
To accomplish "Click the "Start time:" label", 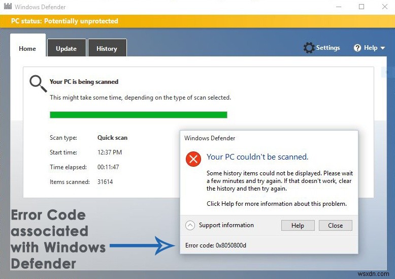I will (63, 152).
